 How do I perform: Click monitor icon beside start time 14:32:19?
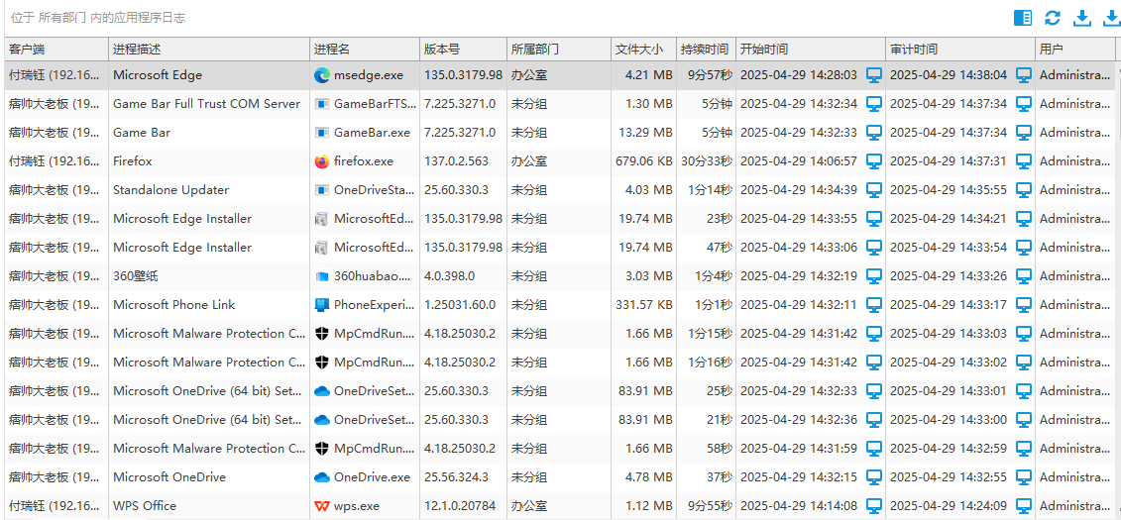tap(873, 275)
